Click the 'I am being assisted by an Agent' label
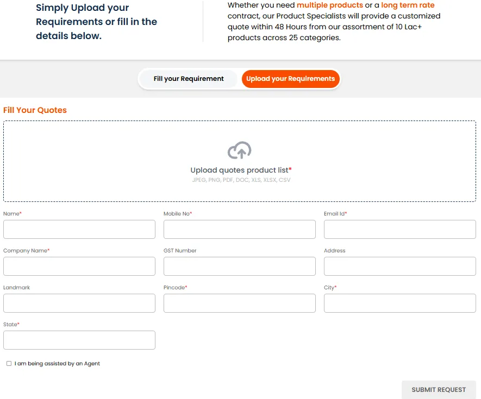This screenshot has height=399, width=481. (57, 364)
